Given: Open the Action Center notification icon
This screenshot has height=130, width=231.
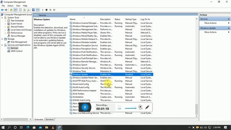Looking at the screenshot, I should 225,127.
